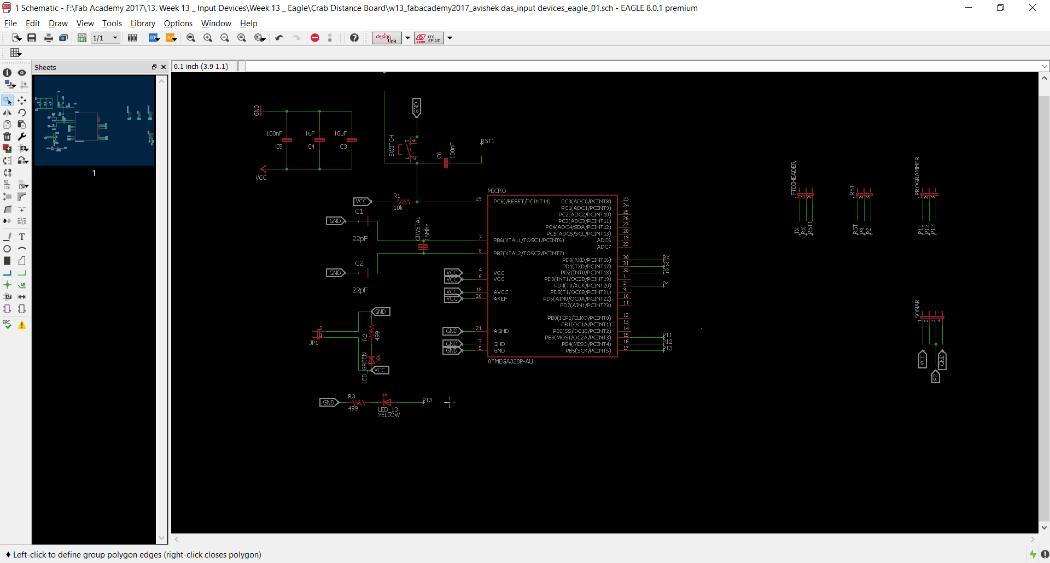
Task: Select the Junction tool
Action: 7,285
